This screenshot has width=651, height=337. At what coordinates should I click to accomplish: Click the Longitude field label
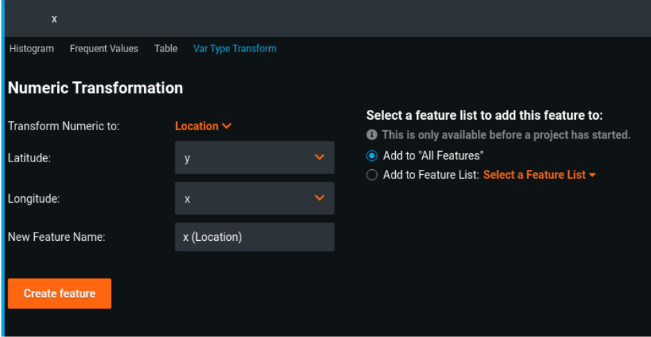coord(33,198)
